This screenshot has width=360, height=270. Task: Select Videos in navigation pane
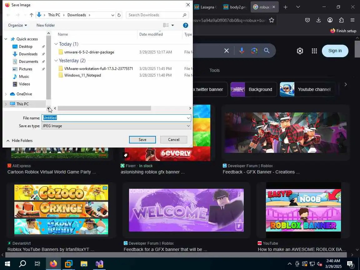point(24,84)
